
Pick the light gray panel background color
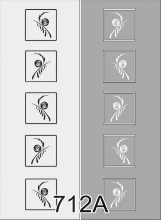pos(12,88)
